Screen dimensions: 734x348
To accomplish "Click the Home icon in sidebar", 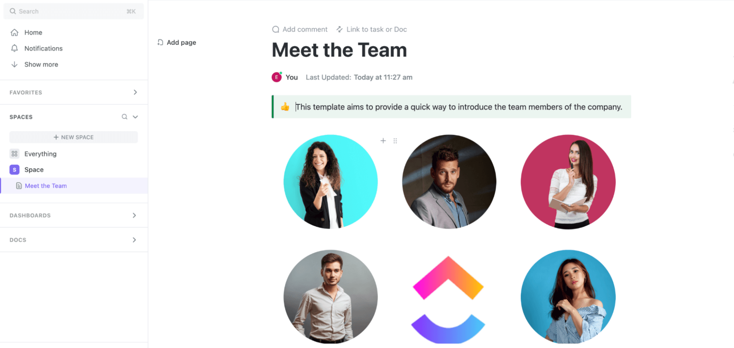I will pos(15,33).
